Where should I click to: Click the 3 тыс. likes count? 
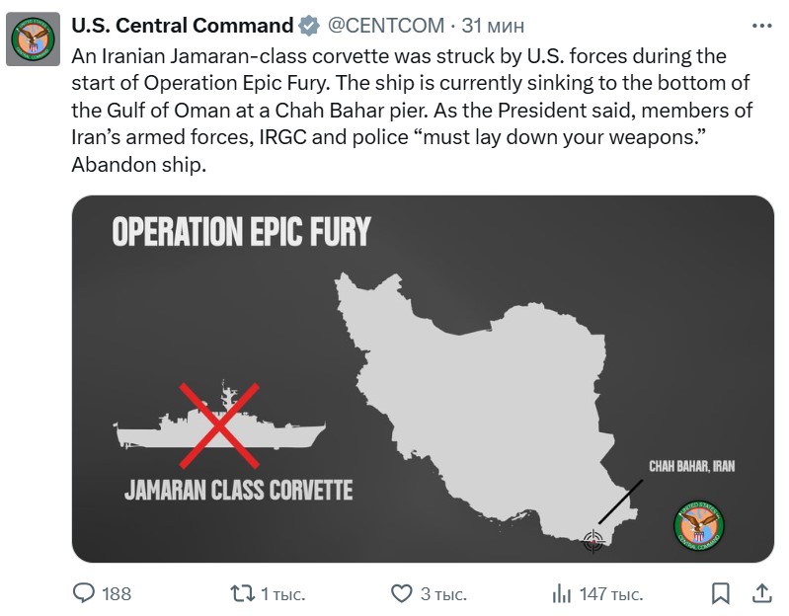point(443,593)
